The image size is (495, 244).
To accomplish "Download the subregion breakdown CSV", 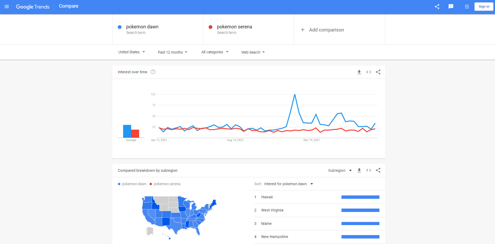I will click(x=359, y=170).
